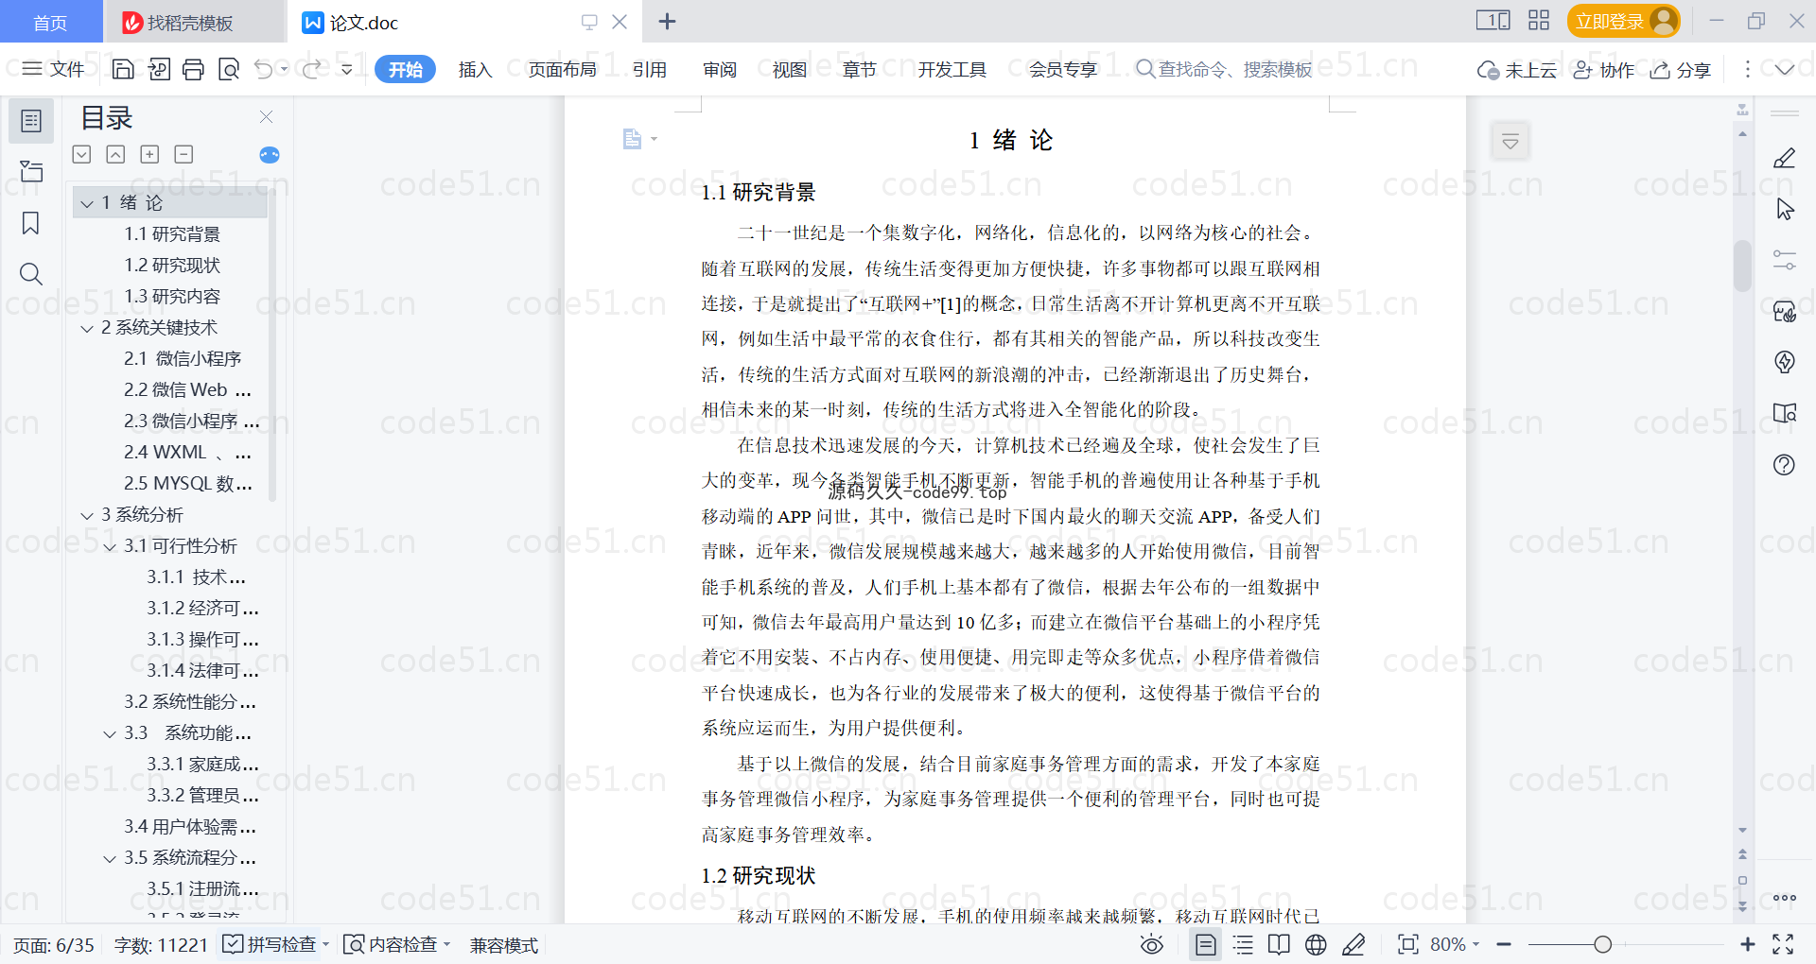Viewport: 1816px width, 964px height.
Task: Click the zoom slider handle
Action: point(1602,944)
